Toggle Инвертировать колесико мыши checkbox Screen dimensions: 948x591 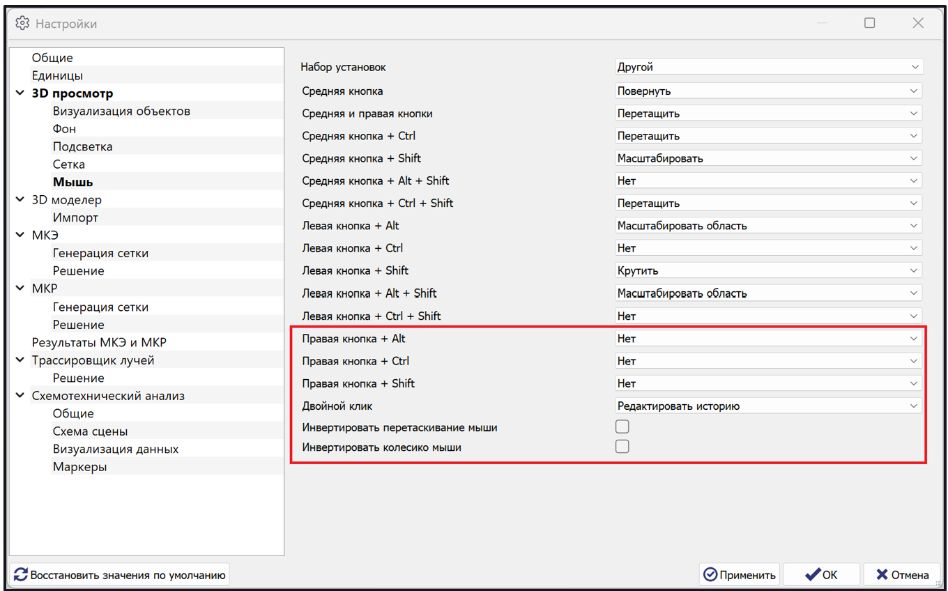click(x=622, y=447)
